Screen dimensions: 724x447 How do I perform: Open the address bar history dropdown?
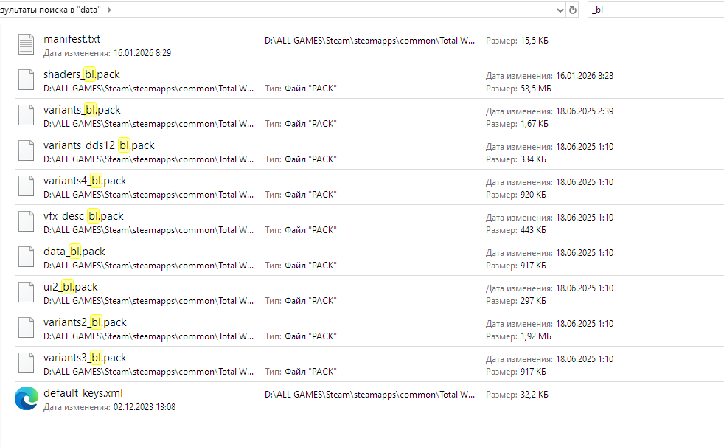point(560,10)
